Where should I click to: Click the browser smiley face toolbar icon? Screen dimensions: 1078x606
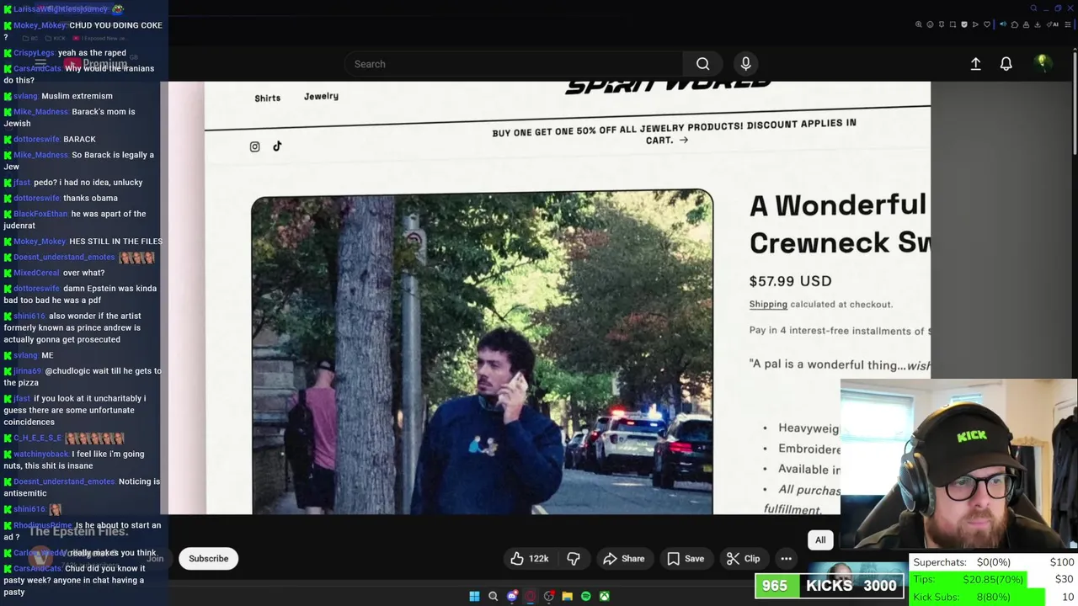click(930, 24)
